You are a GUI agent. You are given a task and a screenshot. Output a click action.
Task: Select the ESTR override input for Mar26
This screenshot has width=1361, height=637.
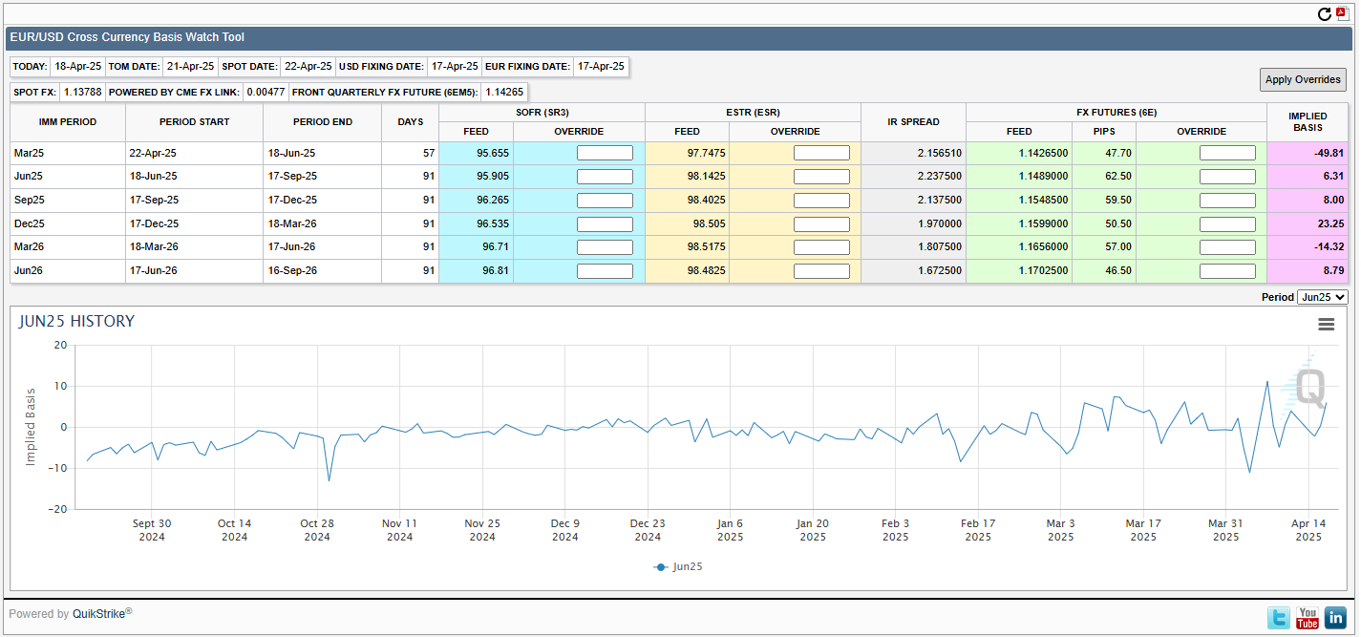(821, 247)
